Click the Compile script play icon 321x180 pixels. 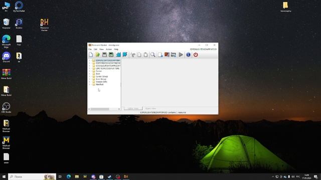(181, 54)
